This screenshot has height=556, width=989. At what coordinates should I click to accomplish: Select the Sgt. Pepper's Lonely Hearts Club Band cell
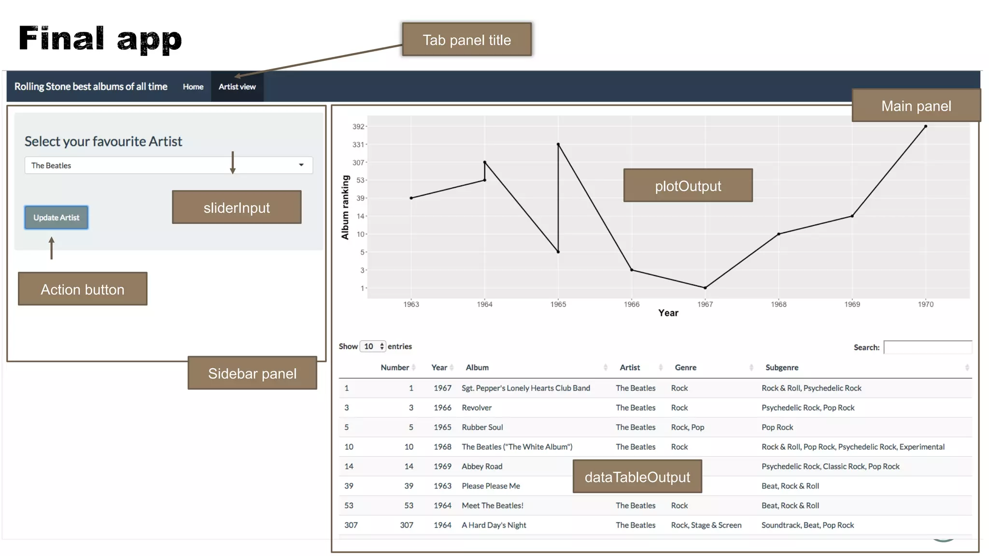point(526,388)
